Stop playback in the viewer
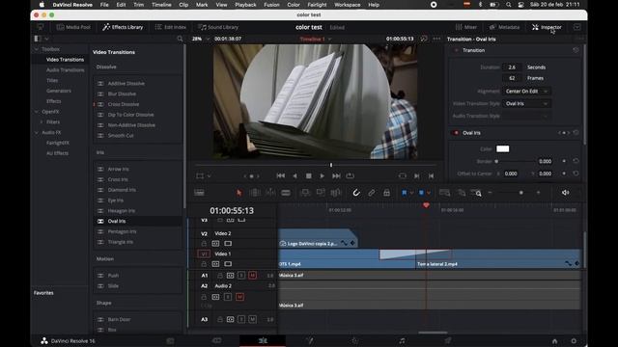Screen dimensions: 618x347 [309, 175]
